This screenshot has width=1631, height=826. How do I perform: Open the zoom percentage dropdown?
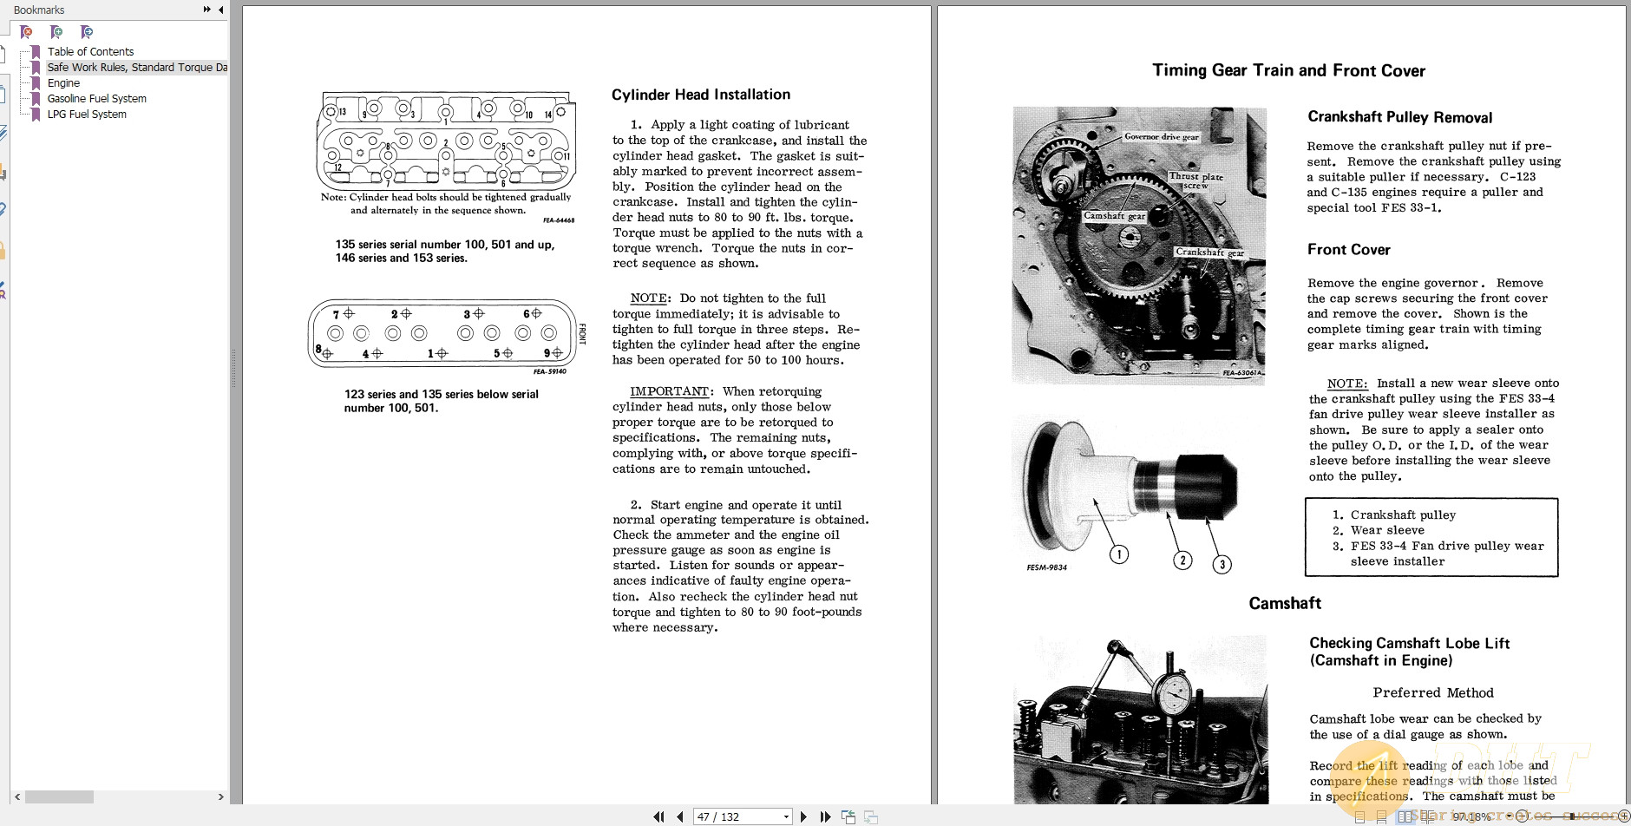click(1510, 816)
